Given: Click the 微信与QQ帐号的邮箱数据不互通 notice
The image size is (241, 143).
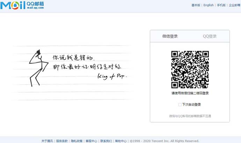Looking at the screenshot, I should tap(190, 116).
